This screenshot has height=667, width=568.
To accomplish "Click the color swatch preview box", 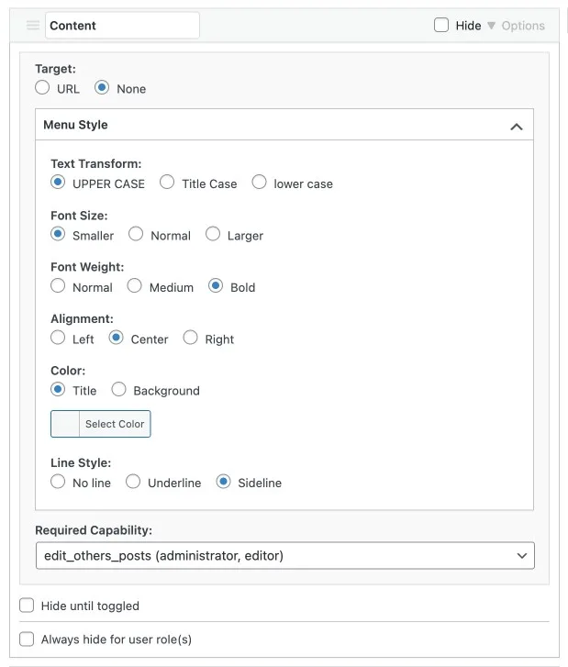I will click(x=65, y=424).
